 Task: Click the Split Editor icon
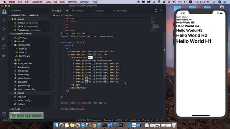point(156,10)
